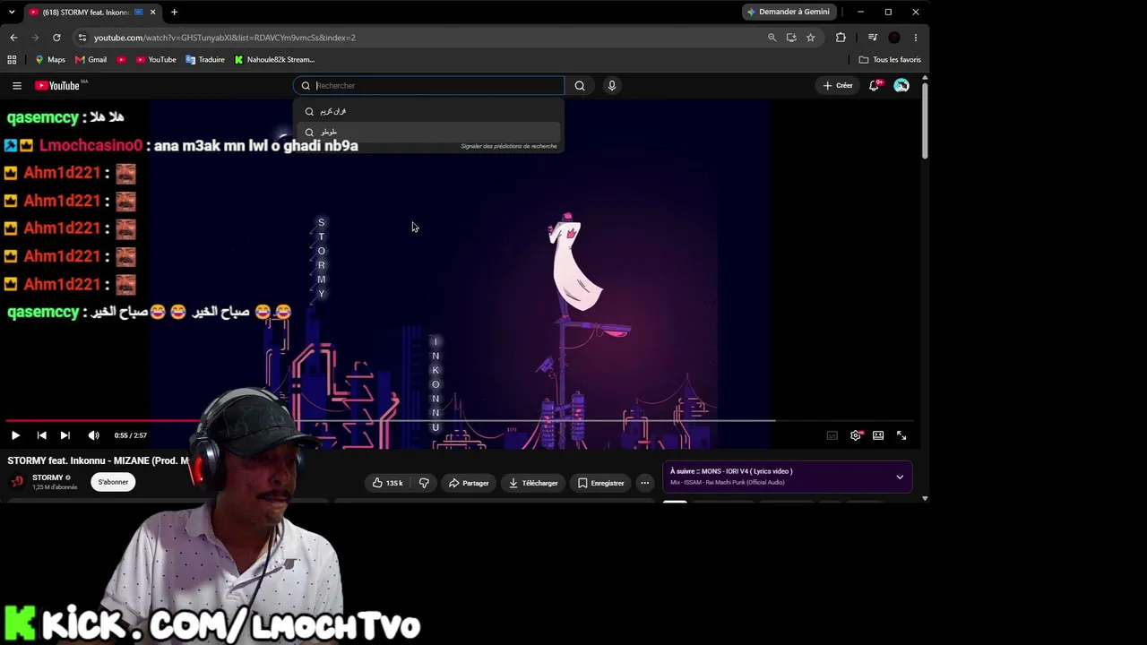
Task: Toggle subtitles on the video player
Action: click(832, 435)
